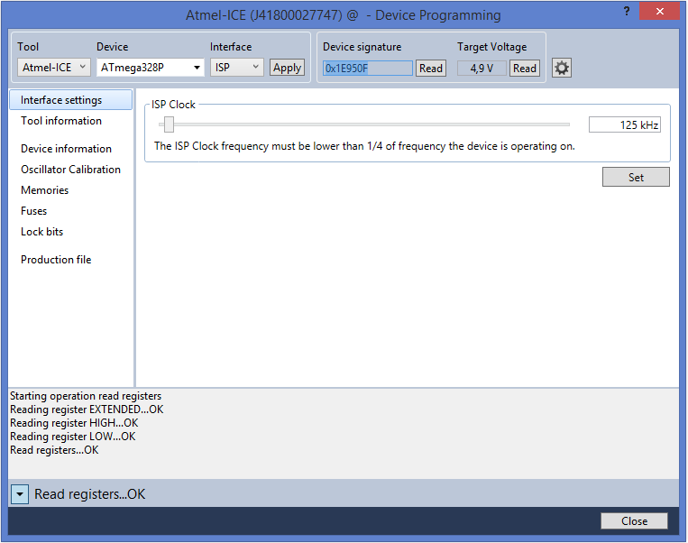Select Interface settings in the sidebar
The height and width of the screenshot is (543, 688).
pos(70,100)
